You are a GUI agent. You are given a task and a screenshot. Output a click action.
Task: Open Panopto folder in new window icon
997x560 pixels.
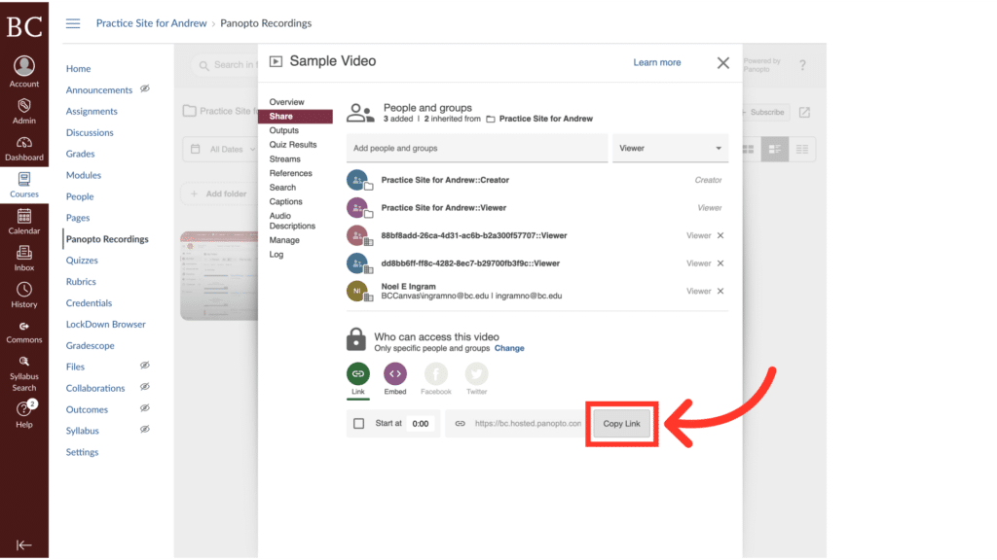[x=804, y=113]
